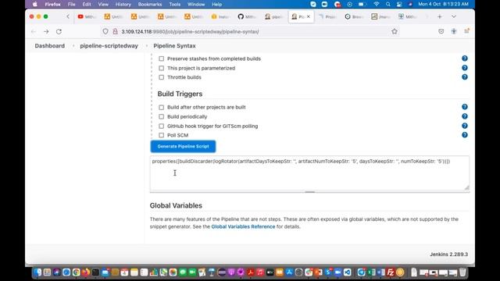Go back in browser history
The height and width of the screenshot is (281, 500).
34,31
